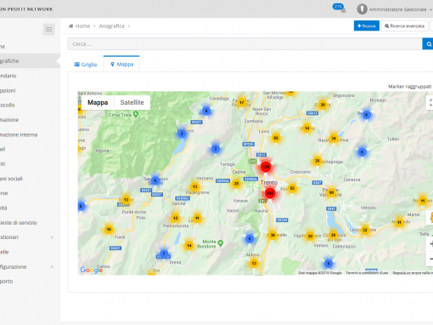433x325 pixels.
Task: Open the Termini e condizioni d'uso link
Action: coord(367,273)
